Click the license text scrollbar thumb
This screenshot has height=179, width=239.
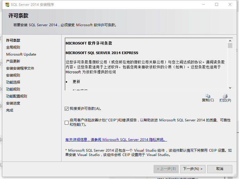[x=230, y=46]
